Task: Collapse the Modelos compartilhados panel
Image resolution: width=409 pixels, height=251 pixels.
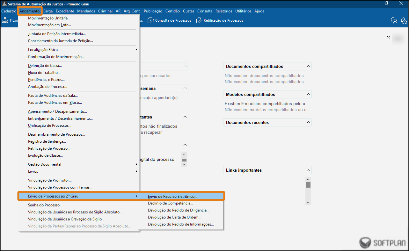Action: (x=308, y=94)
